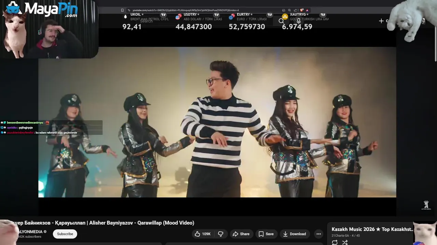
Task: Click the Brave Rewards triangle icon
Action: 307,10
